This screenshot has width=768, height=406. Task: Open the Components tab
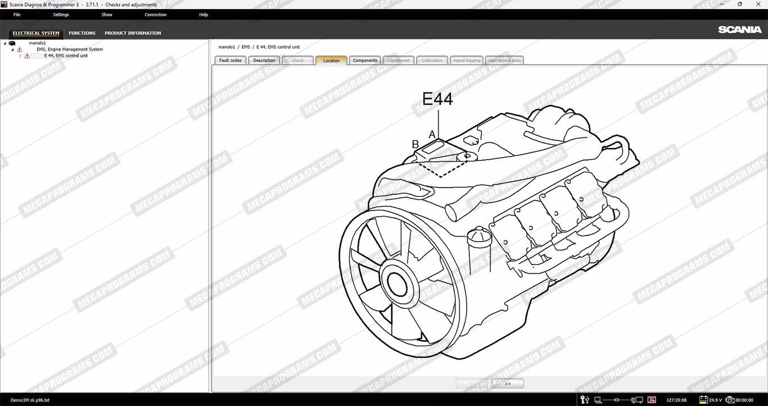pos(365,60)
